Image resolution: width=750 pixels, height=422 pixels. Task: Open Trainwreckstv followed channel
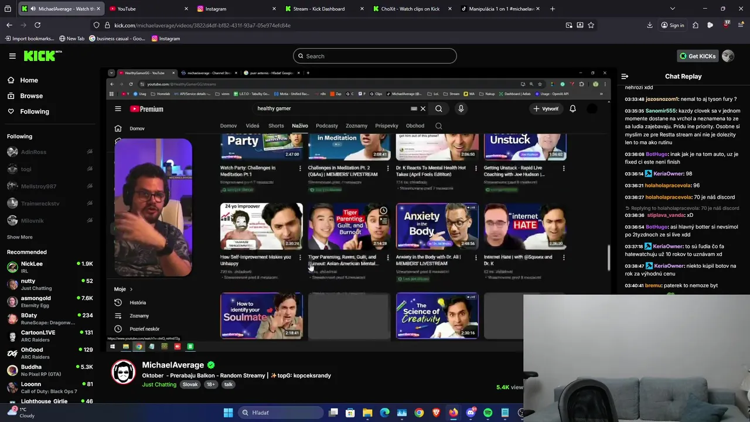point(40,203)
